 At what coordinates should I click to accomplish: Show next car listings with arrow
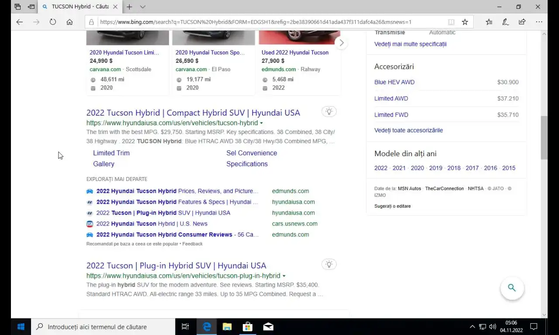tap(342, 43)
